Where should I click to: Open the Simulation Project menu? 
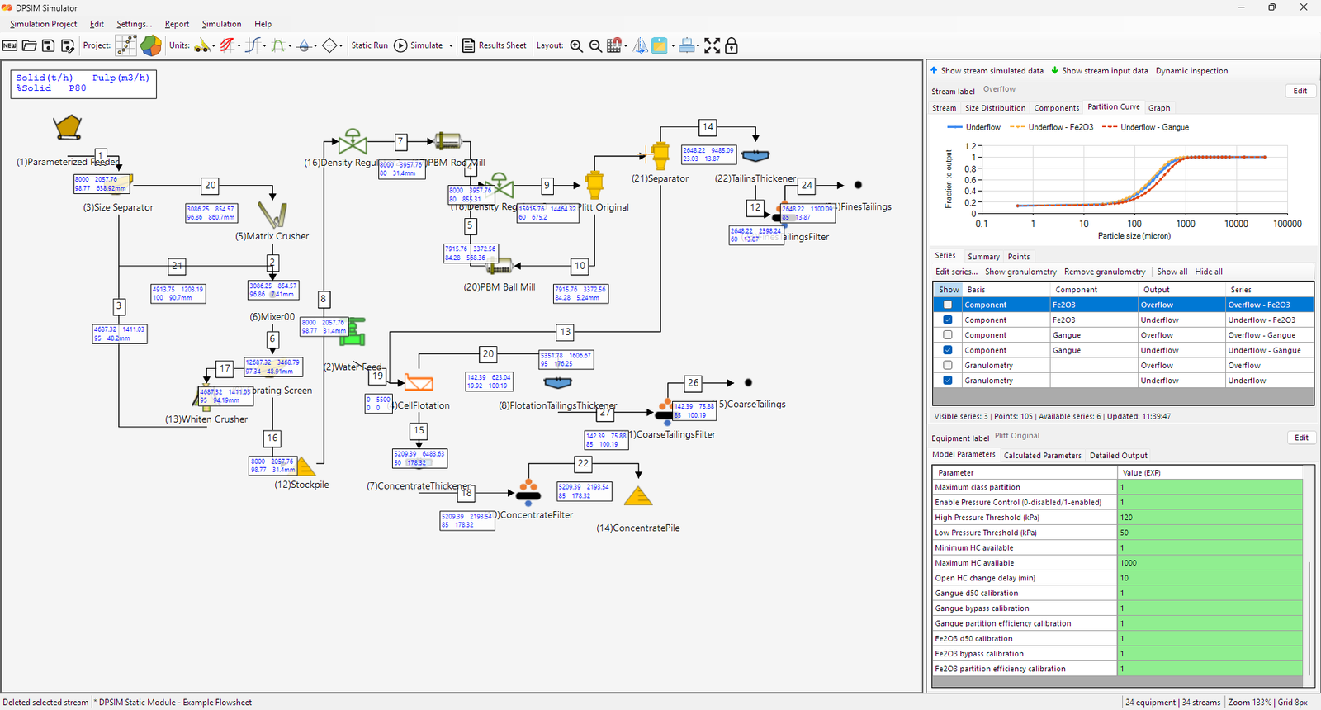tap(44, 24)
